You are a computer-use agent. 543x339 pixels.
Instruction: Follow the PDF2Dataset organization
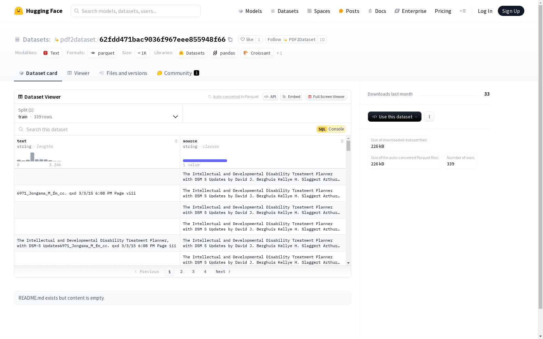291,39
